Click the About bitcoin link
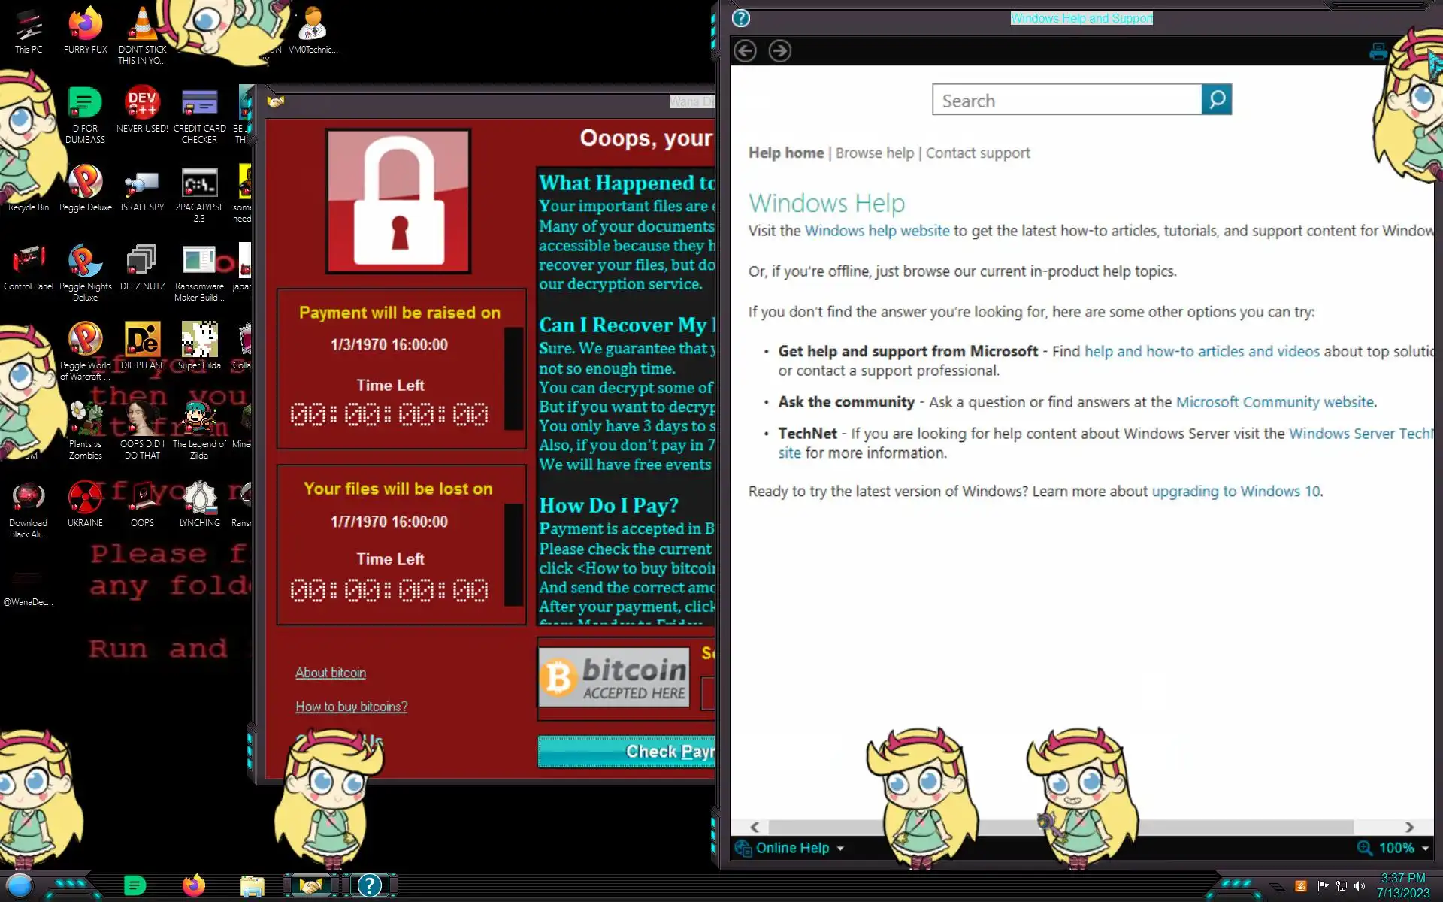Image resolution: width=1443 pixels, height=902 pixels. tap(330, 673)
